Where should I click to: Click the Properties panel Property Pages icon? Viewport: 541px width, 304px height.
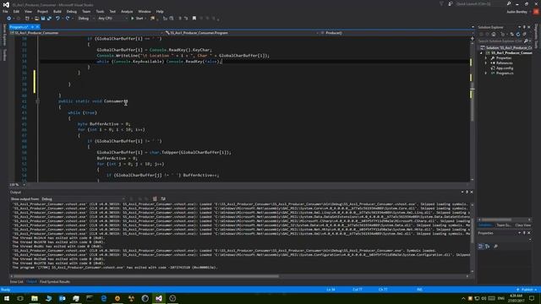496,246
